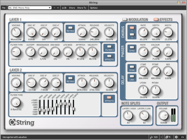Click the Store button
Viewport: 187px width, 140px height.
[72, 8]
